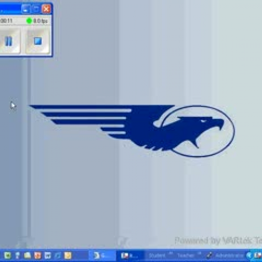Screen dimensions: 262x262
Task: Expand the Student toolbar chevron
Action: 171,253
